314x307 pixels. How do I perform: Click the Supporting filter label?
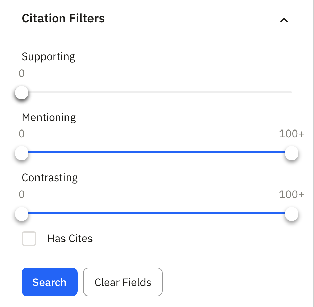coord(48,57)
